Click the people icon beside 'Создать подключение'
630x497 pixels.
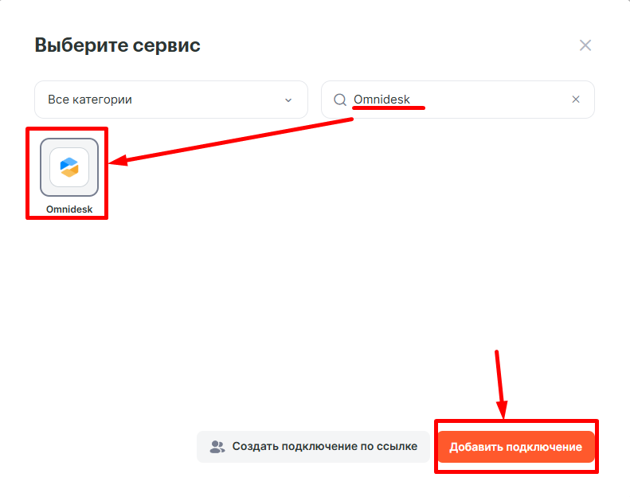(x=217, y=447)
